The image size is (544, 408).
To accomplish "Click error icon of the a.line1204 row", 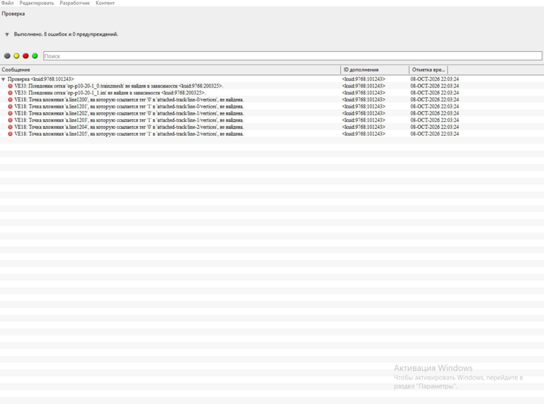I will point(10,127).
